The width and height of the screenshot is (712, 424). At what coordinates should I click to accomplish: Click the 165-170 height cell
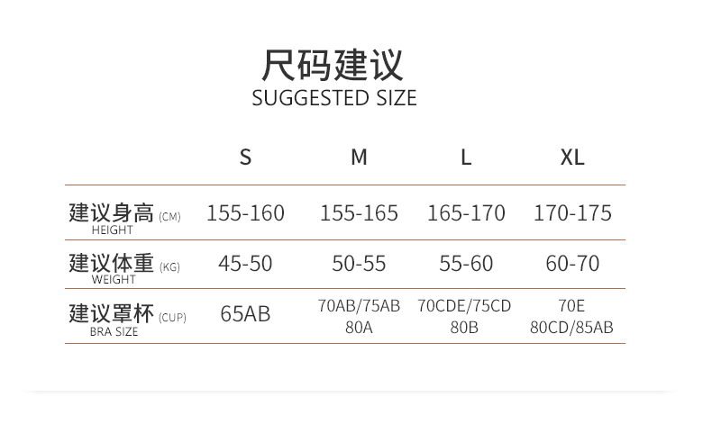coord(466,213)
